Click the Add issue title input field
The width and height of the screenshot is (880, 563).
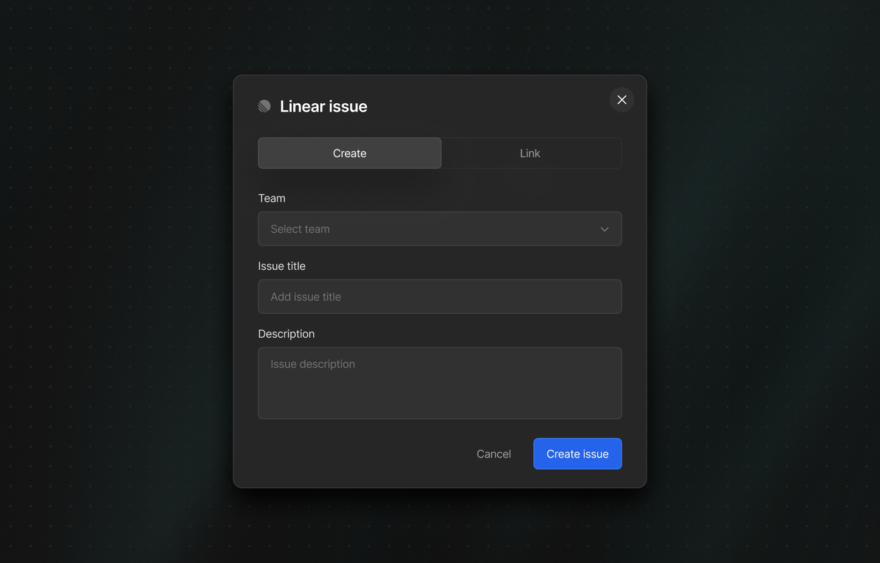coord(439,296)
